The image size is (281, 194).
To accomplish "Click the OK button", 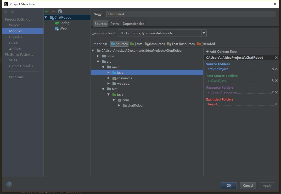I will pyautogui.click(x=229, y=185).
